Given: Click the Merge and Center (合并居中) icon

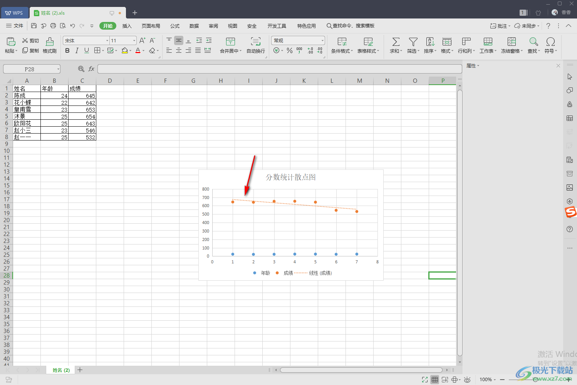Looking at the screenshot, I should click(x=230, y=42).
